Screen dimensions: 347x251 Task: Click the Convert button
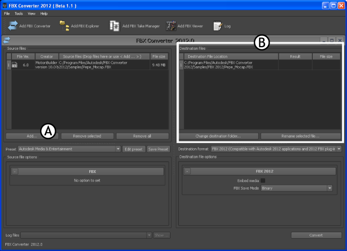(x=316, y=235)
